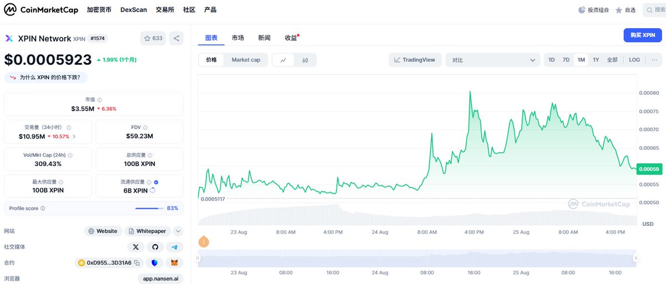Click the Profile score progress bar
The height and width of the screenshot is (284, 666).
point(149,208)
